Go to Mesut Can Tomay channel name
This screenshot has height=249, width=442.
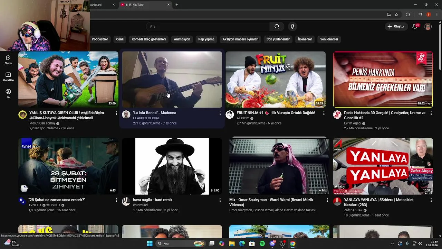coord(42,123)
